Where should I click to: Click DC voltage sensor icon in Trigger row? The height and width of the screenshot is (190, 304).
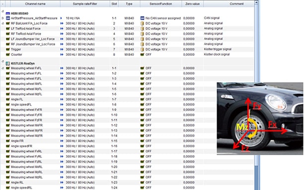[142, 49]
